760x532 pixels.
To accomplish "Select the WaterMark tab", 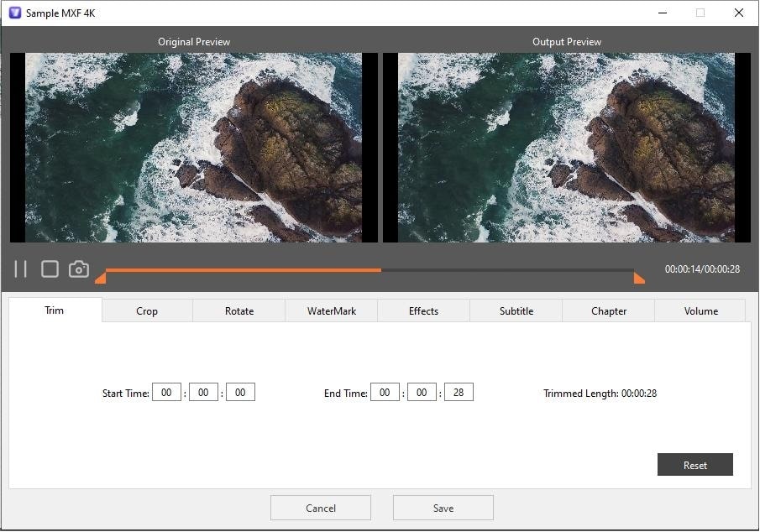I will pos(331,310).
